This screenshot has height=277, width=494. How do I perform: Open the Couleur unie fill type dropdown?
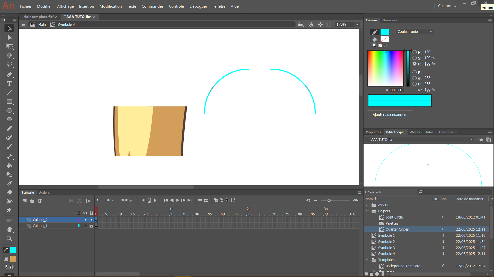(x=414, y=32)
